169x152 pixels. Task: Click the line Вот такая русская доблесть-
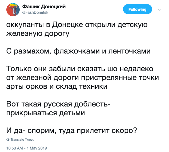coord(58,104)
